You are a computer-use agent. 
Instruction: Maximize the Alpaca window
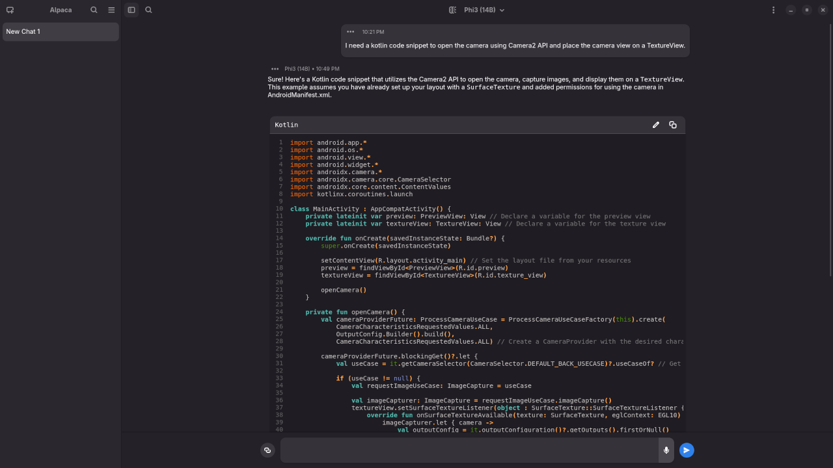[807, 10]
